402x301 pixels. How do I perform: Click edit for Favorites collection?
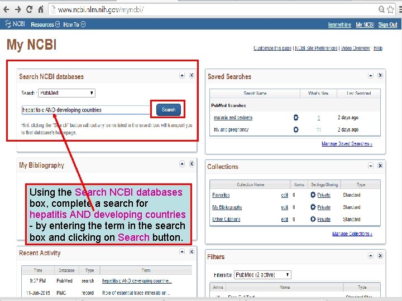(284, 195)
